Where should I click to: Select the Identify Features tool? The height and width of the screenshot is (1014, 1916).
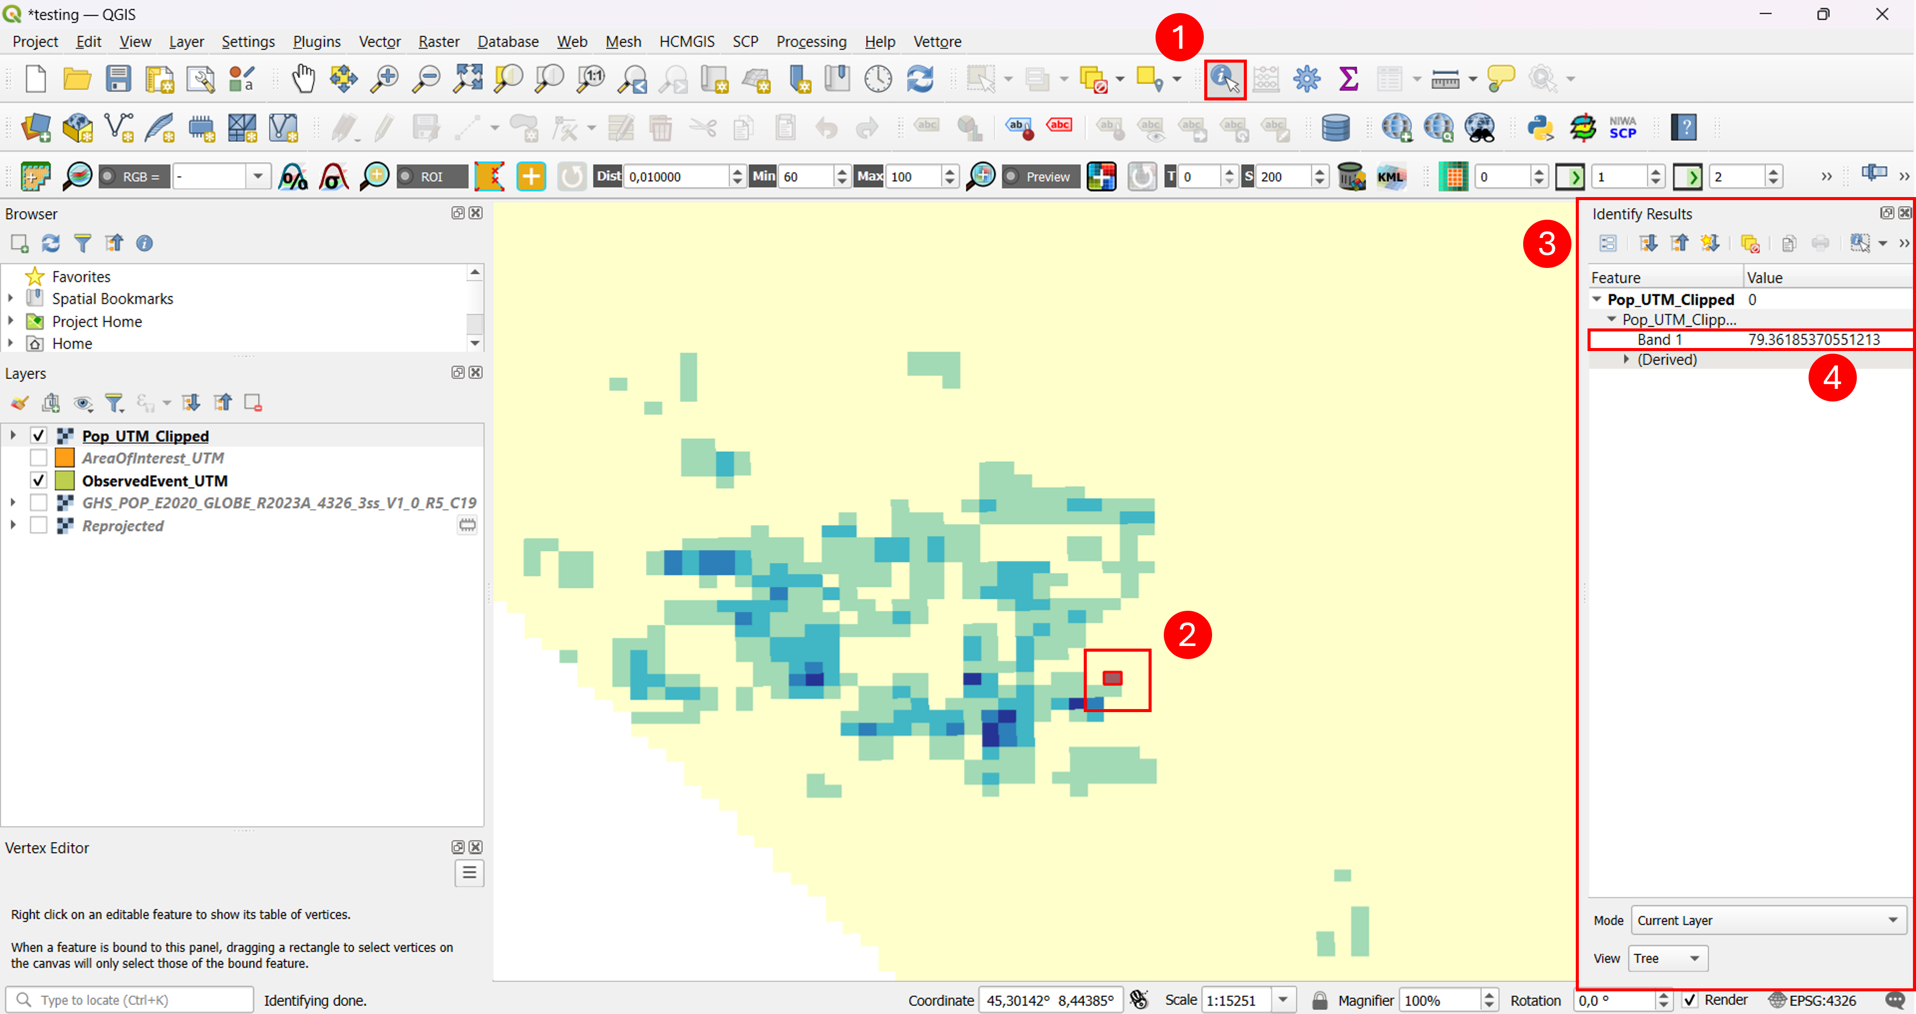click(1224, 79)
